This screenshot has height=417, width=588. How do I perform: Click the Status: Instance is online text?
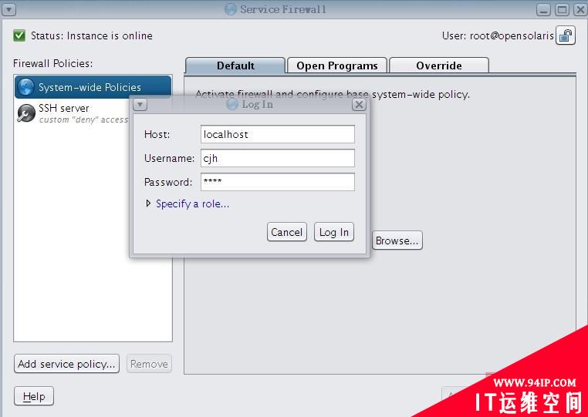pyautogui.click(x=92, y=35)
